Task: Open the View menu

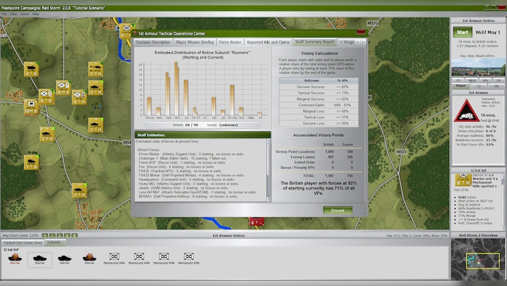Action: [14, 14]
